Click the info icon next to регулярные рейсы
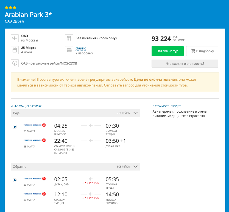The width and height of the screenshot is (229, 212). (x=15, y=63)
